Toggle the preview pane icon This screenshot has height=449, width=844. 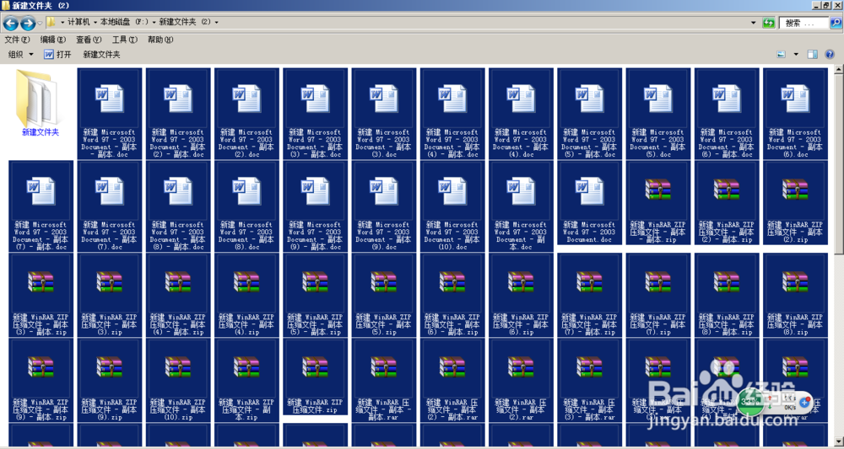(x=813, y=54)
